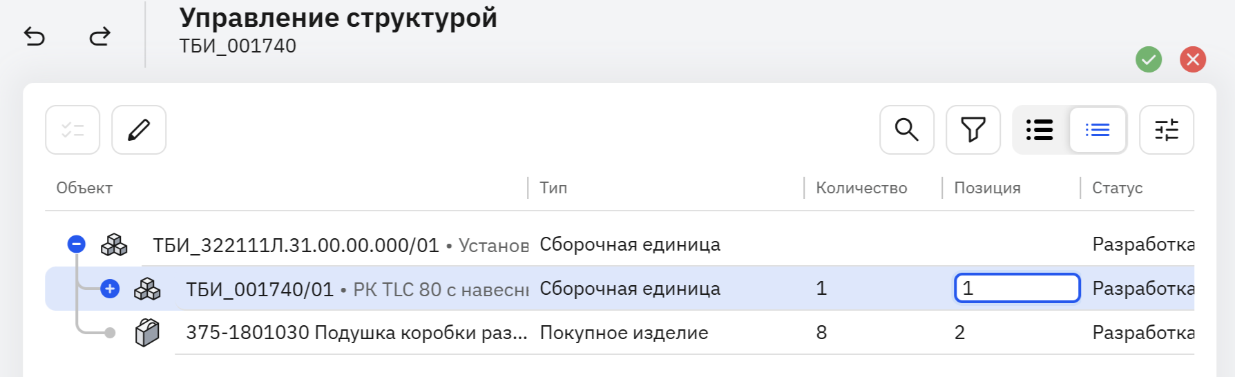The height and width of the screenshot is (377, 1235).
Task: Open search with the magnifier icon
Action: point(907,130)
